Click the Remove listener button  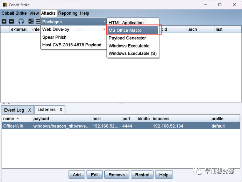click(117, 175)
